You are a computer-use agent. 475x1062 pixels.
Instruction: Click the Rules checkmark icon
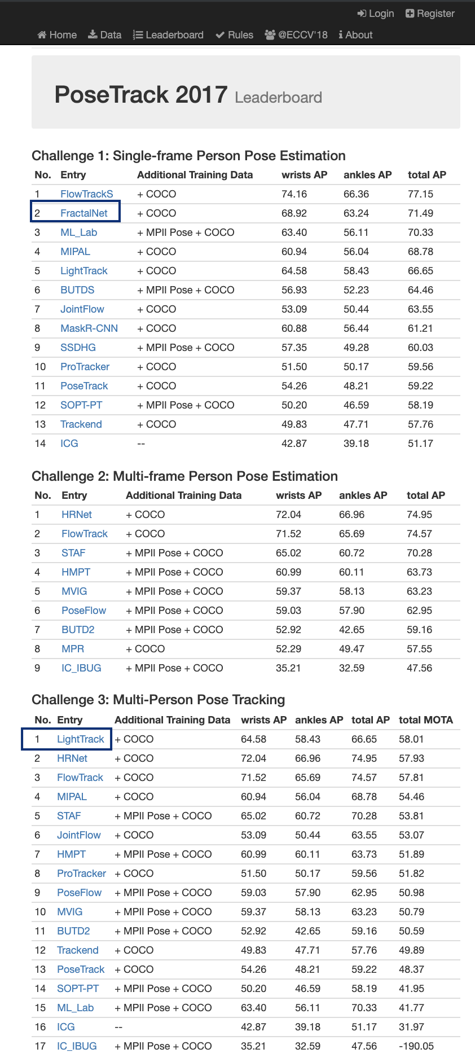point(220,35)
